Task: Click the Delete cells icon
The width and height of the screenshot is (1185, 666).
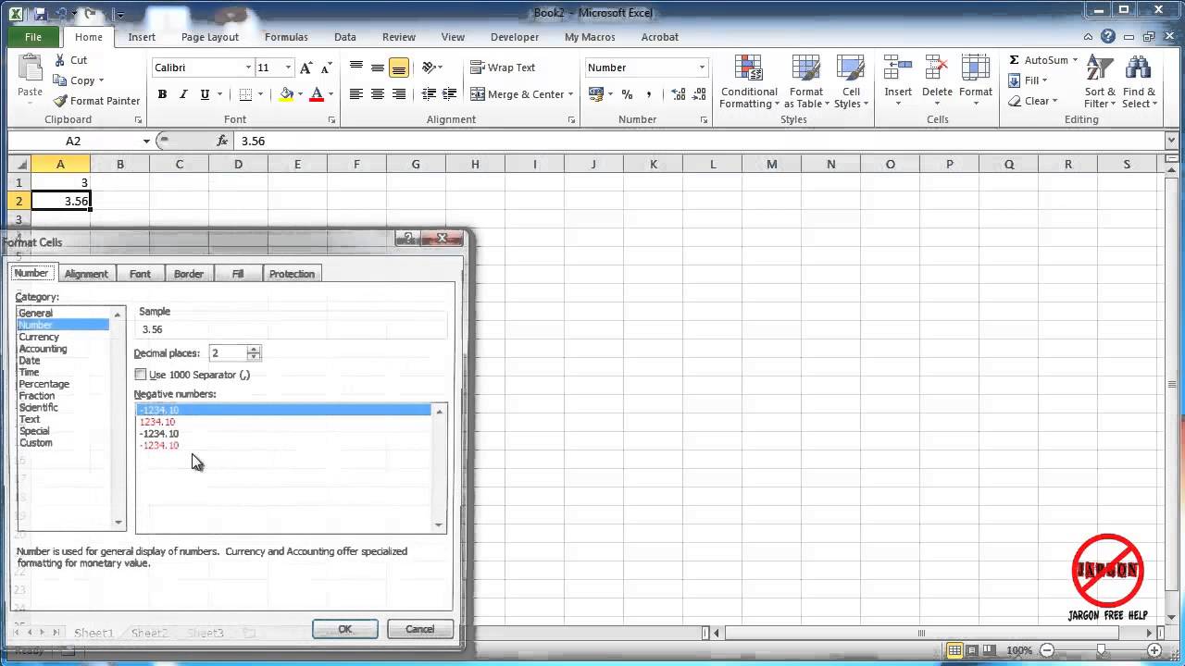Action: (x=937, y=68)
